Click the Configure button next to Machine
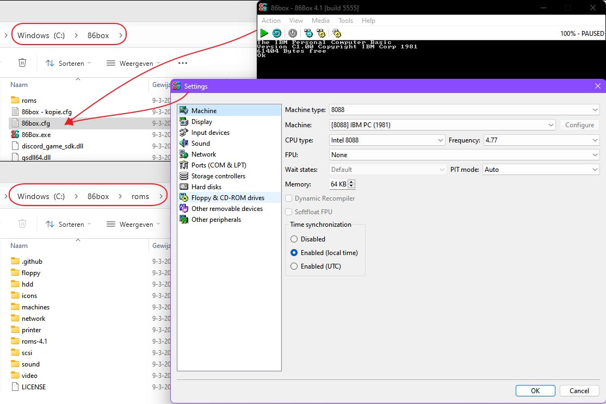Viewport: 606px width, 404px height. click(x=579, y=125)
